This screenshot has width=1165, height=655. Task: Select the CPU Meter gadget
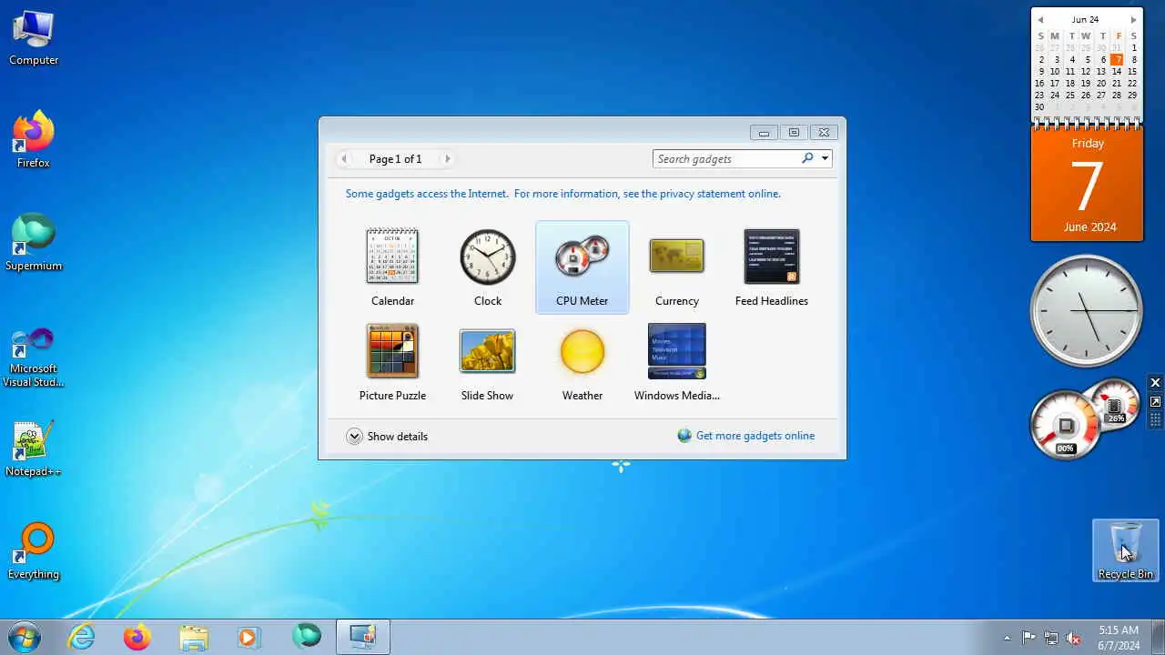(x=582, y=267)
